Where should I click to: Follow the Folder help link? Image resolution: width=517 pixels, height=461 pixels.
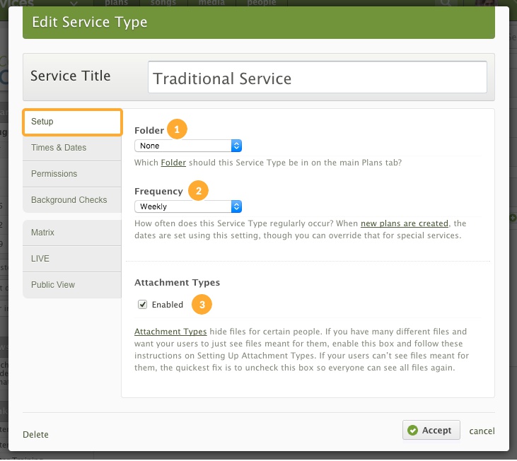173,163
